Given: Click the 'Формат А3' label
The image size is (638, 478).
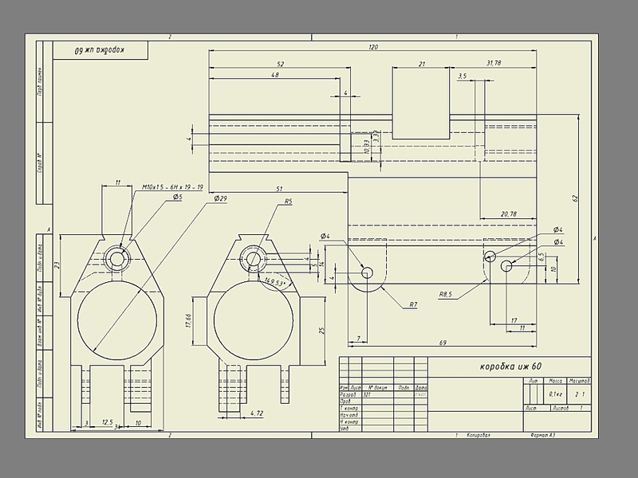Looking at the screenshot, I should (543, 435).
